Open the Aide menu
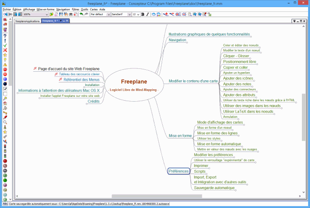Screen dimensions: 310x208 pos(102,9)
